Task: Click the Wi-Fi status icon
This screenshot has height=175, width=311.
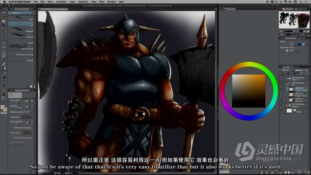Action: click(285, 2)
